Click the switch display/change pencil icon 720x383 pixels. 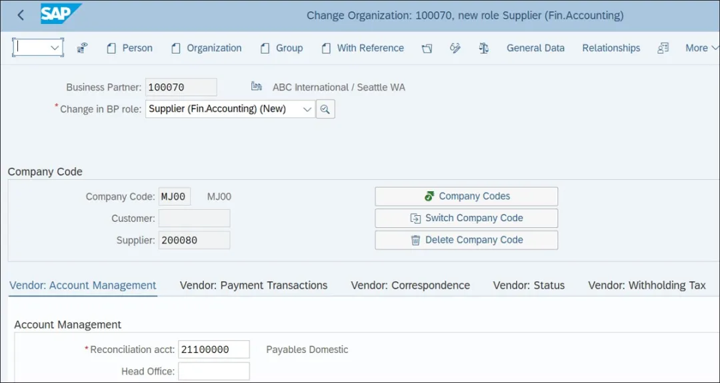tap(455, 48)
